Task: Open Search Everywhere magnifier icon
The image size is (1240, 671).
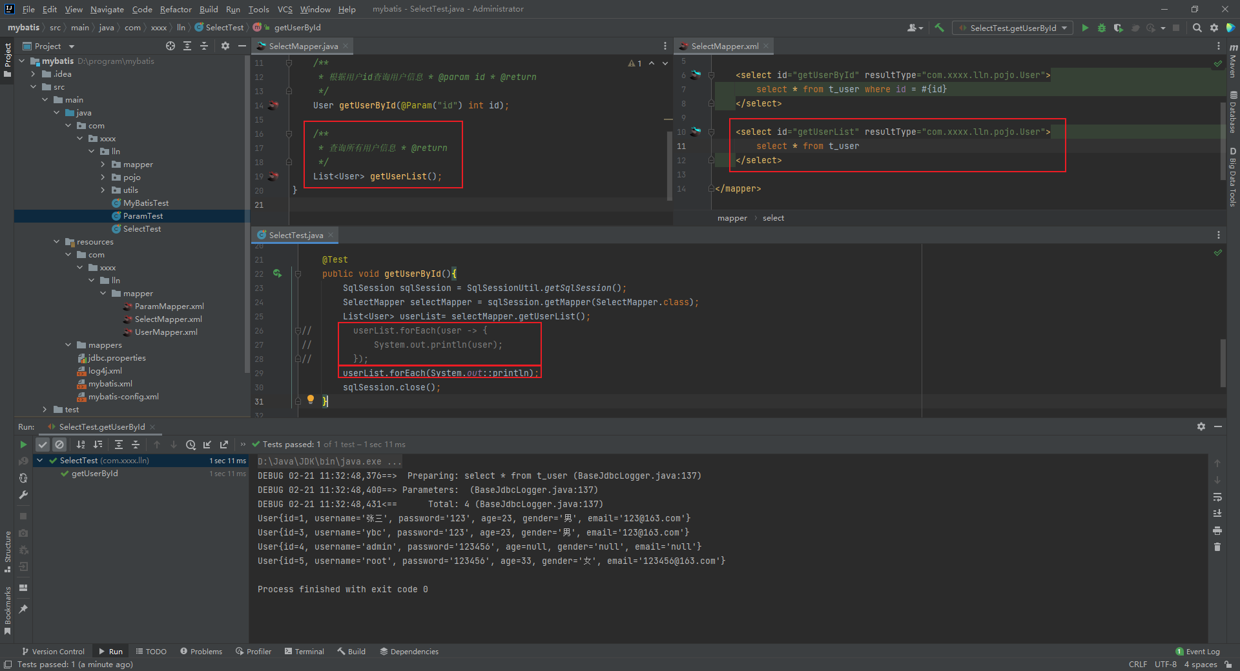Action: pyautogui.click(x=1197, y=28)
